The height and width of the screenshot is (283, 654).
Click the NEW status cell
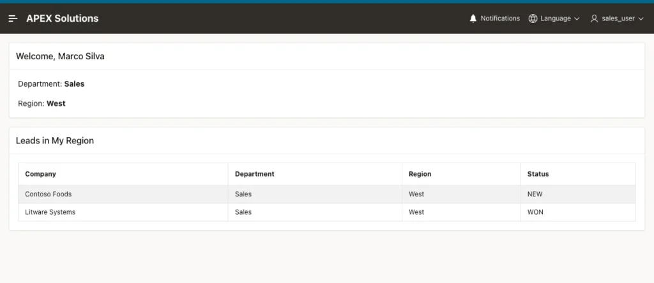pyautogui.click(x=578, y=194)
